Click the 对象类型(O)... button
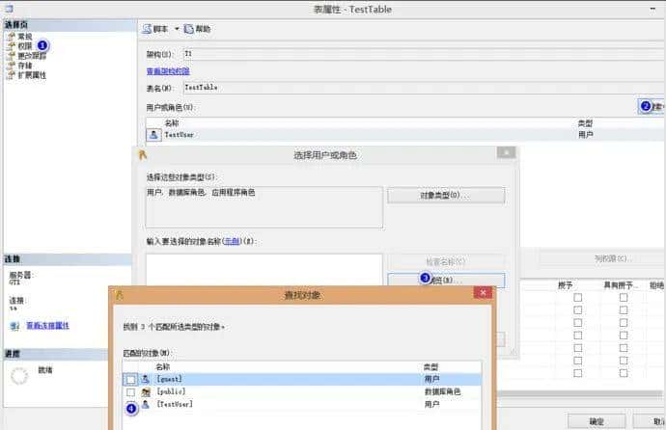Image resolution: width=666 pixels, height=430 pixels. click(446, 195)
